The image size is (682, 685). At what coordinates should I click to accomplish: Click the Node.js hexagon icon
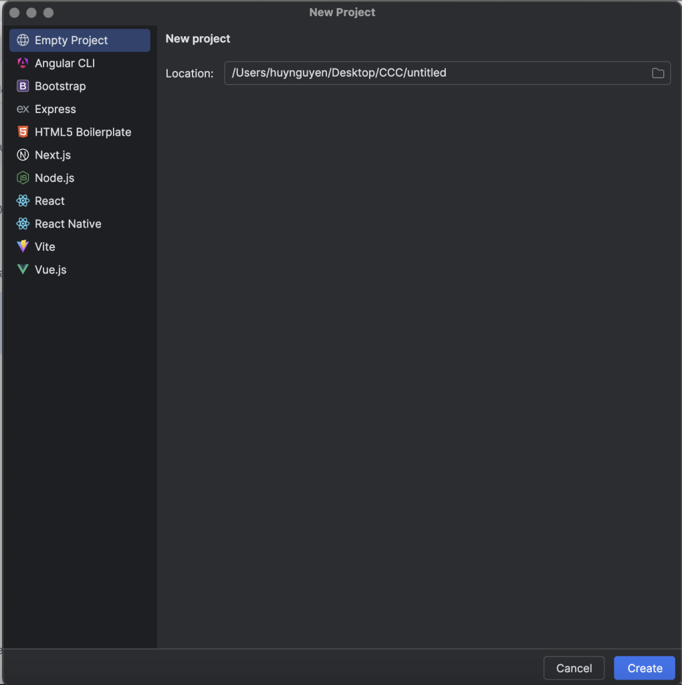coord(23,178)
